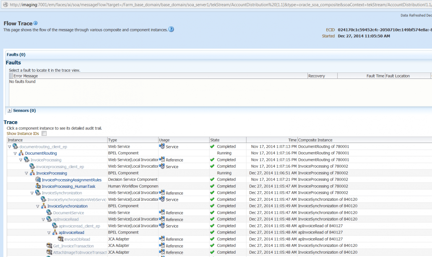Collapse the apInvoiceRead web service node
This screenshot has height=257, width=432.
click(x=43, y=219)
